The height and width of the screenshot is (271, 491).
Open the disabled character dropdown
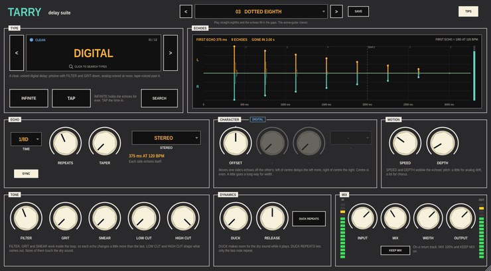[351, 138]
